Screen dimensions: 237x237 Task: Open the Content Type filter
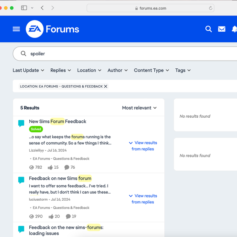152,70
